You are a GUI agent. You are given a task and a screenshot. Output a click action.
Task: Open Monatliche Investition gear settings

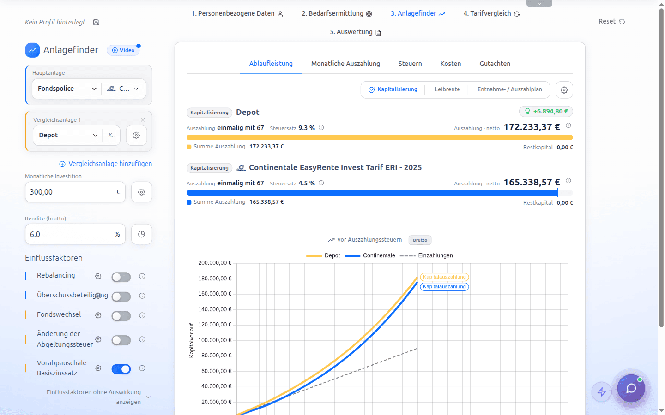pyautogui.click(x=141, y=192)
